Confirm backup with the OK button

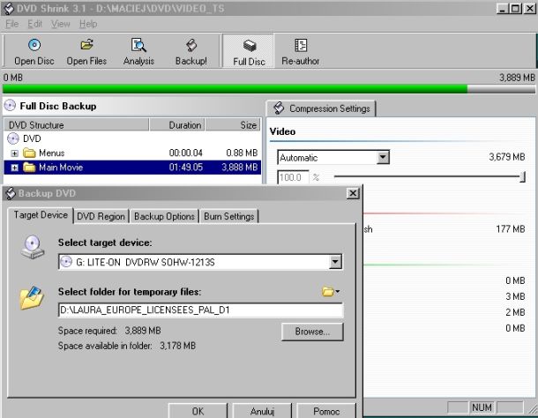tap(198, 411)
